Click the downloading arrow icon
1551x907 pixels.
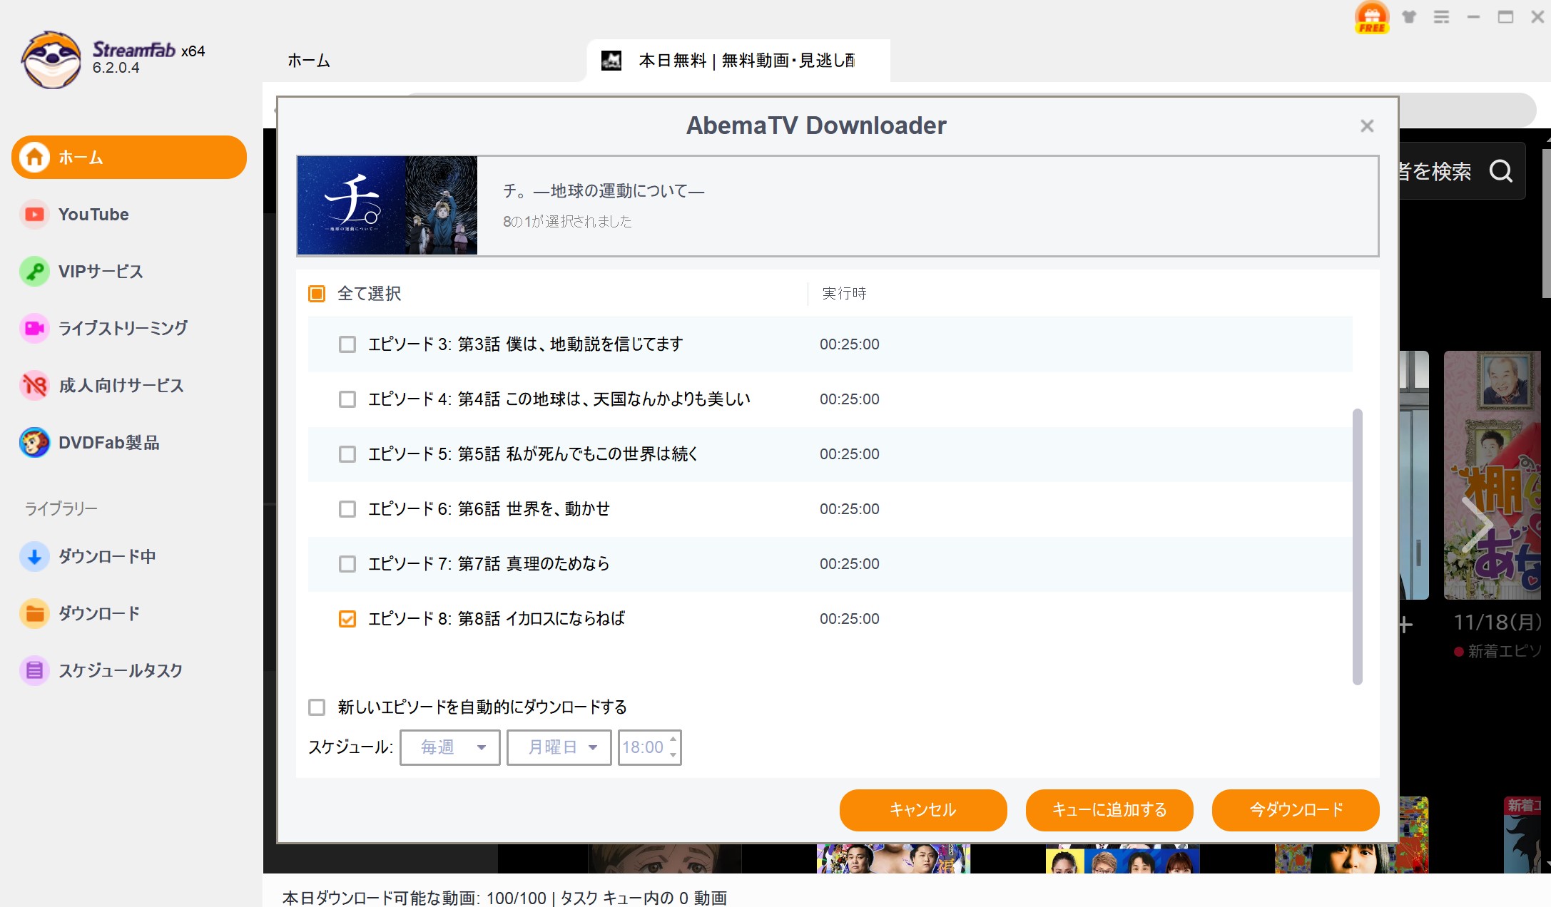[34, 556]
